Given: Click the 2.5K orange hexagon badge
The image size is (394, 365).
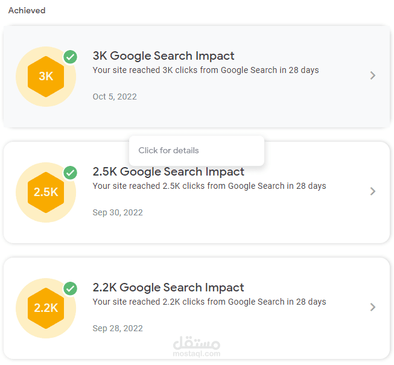Looking at the screenshot, I should (x=46, y=192).
